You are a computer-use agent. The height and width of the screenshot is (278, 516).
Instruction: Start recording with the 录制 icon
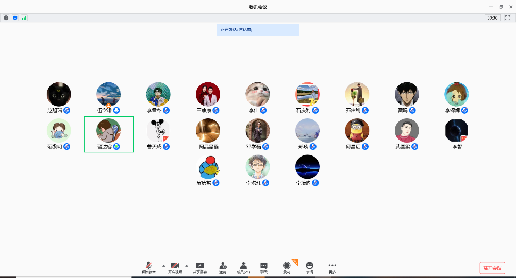click(287, 265)
